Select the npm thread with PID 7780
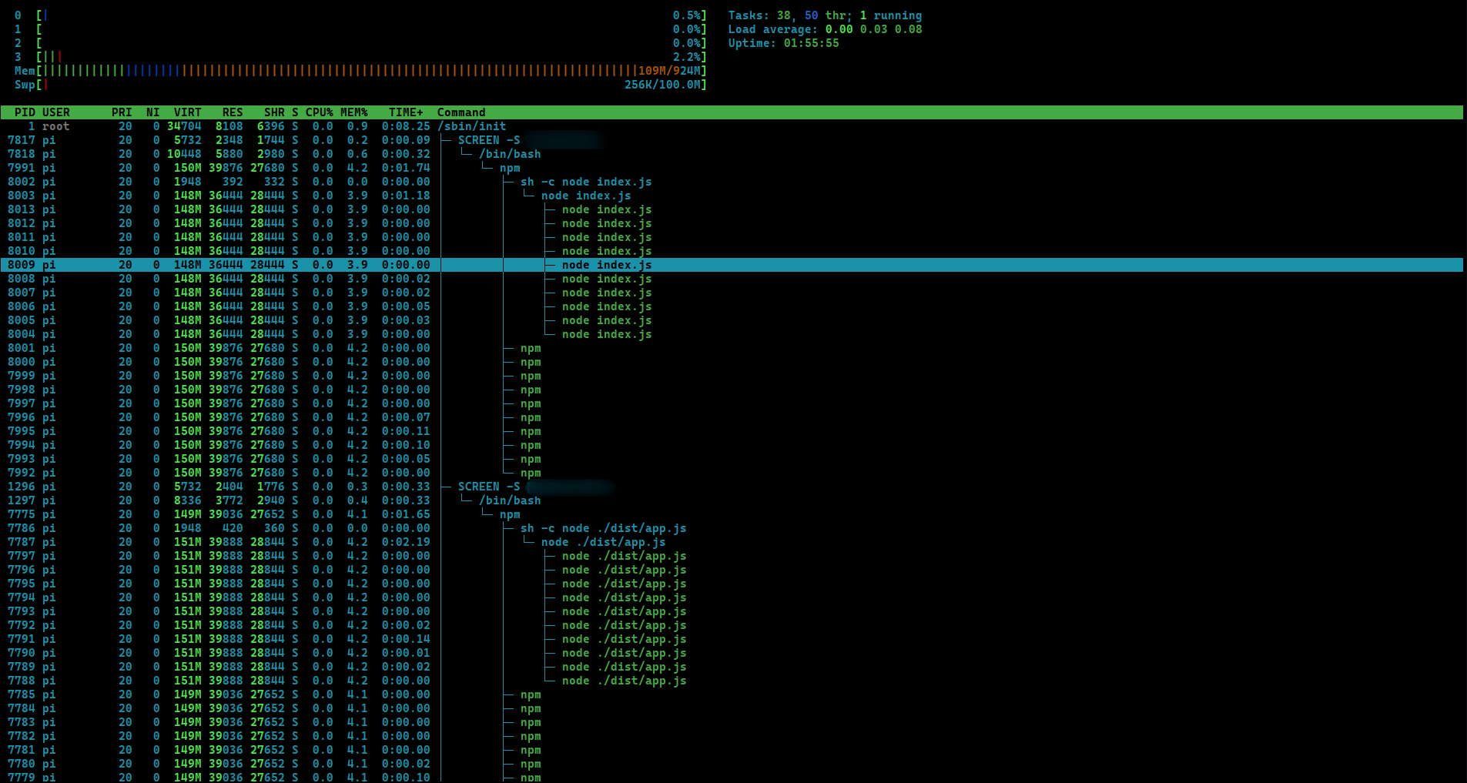The height and width of the screenshot is (783, 1467). (x=732, y=764)
